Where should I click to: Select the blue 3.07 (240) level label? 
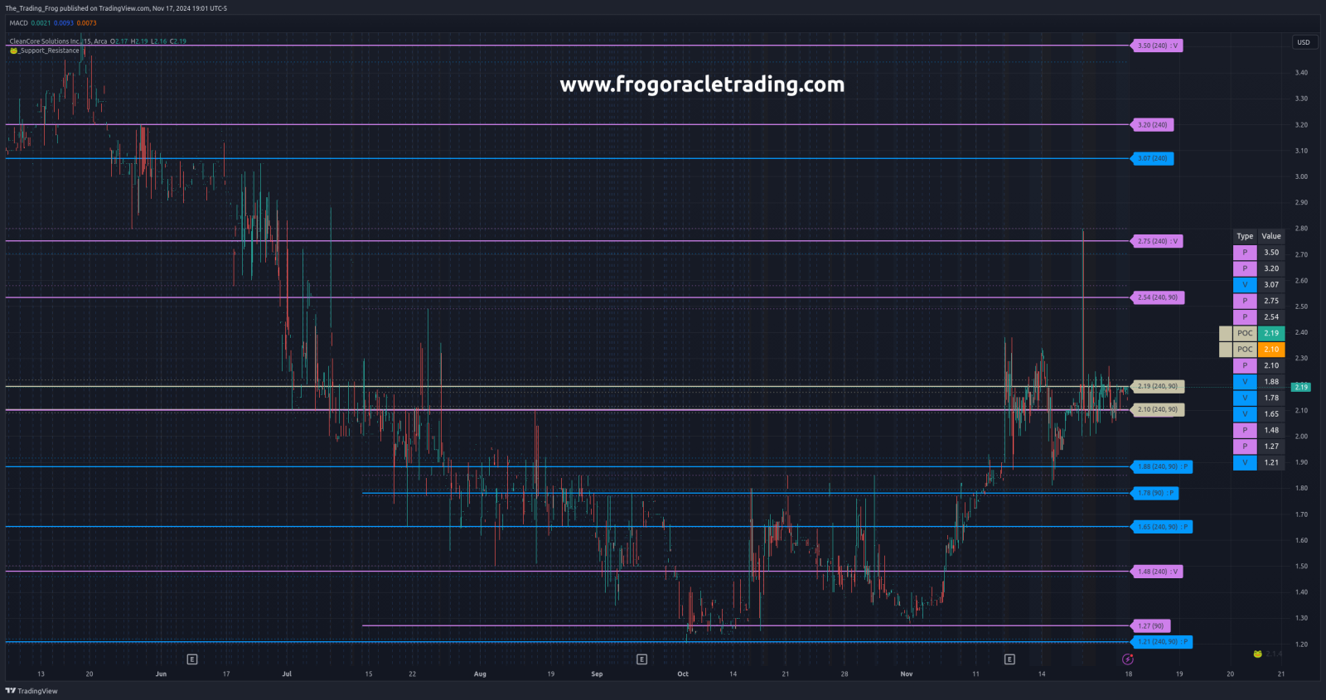(1153, 158)
